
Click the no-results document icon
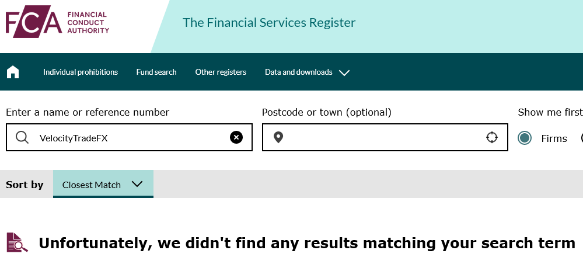(x=17, y=242)
